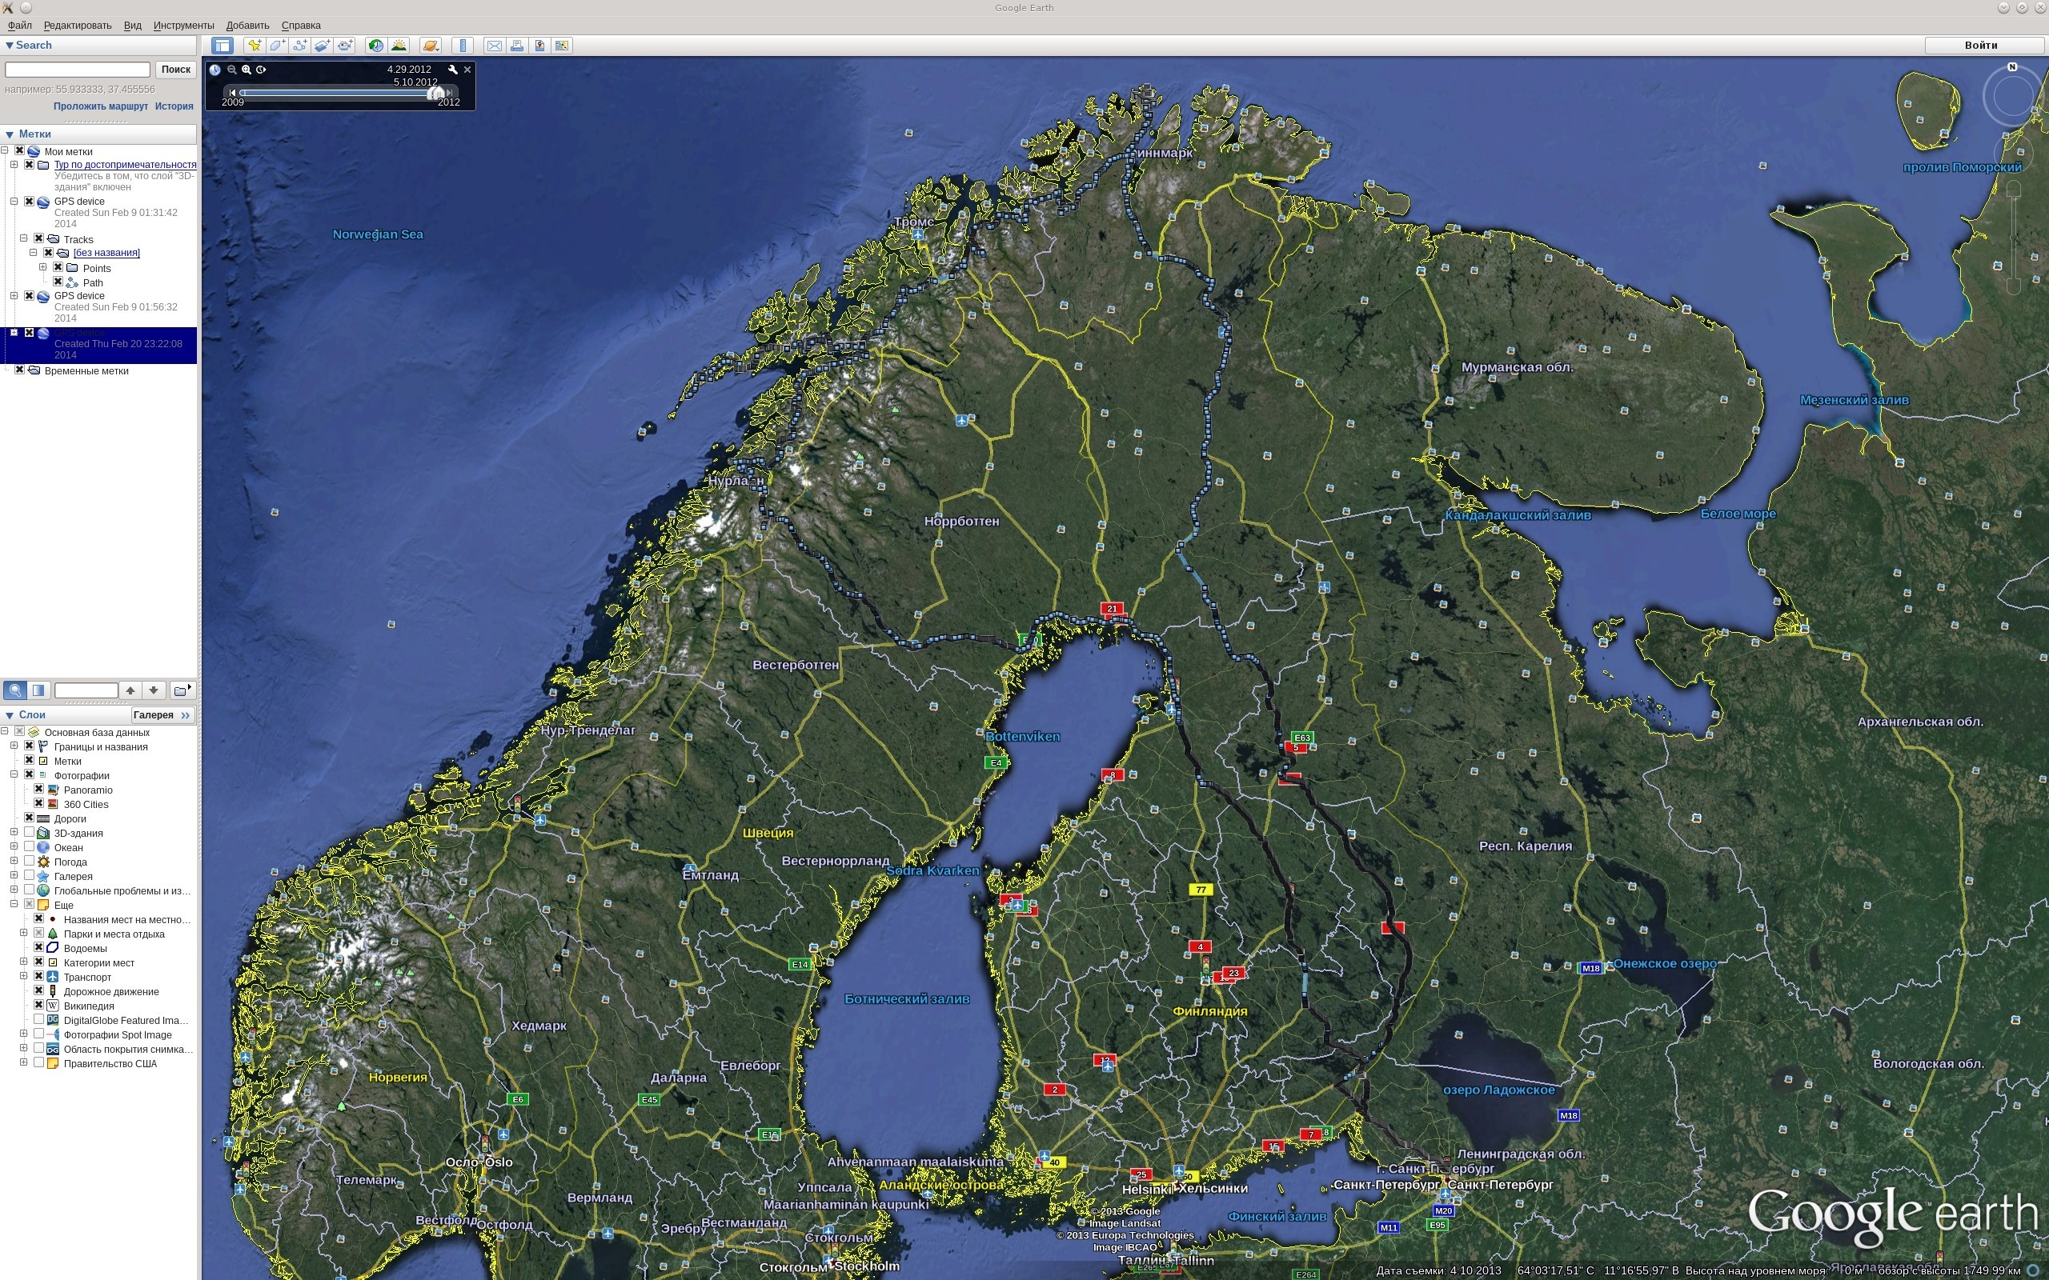Image resolution: width=2049 pixels, height=1280 pixels.
Task: Add an image overlay from the toolbar
Action: 323,46
